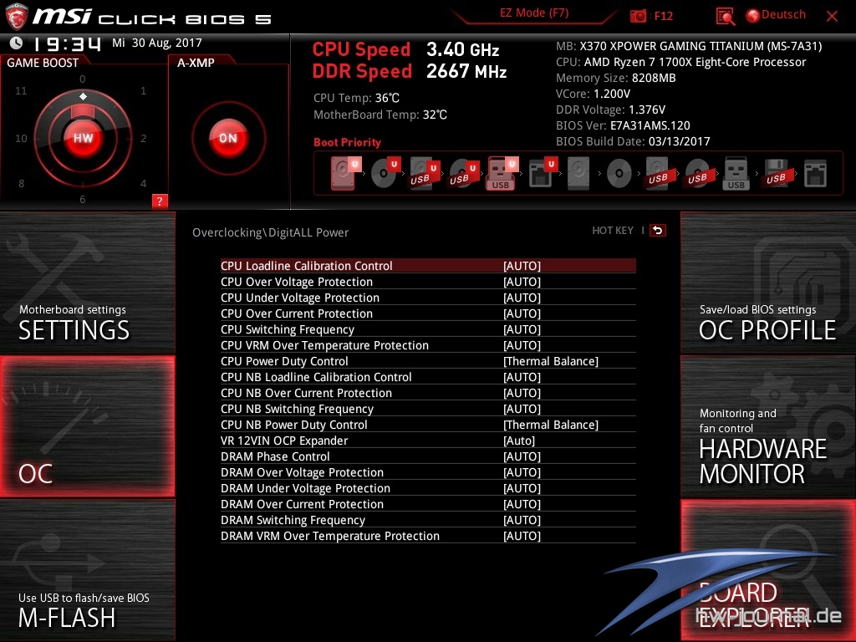The image size is (856, 642).
Task: Open CPU Switching Frequency [AUTO] value
Action: pos(522,329)
